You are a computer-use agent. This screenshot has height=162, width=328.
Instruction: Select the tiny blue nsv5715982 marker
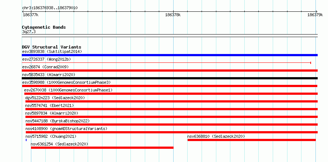26,140
